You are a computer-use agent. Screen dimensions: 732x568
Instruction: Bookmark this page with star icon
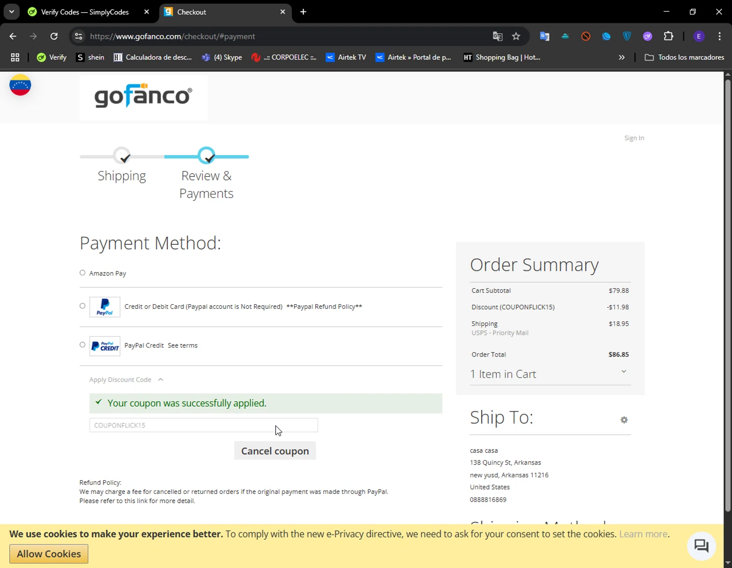tap(516, 36)
